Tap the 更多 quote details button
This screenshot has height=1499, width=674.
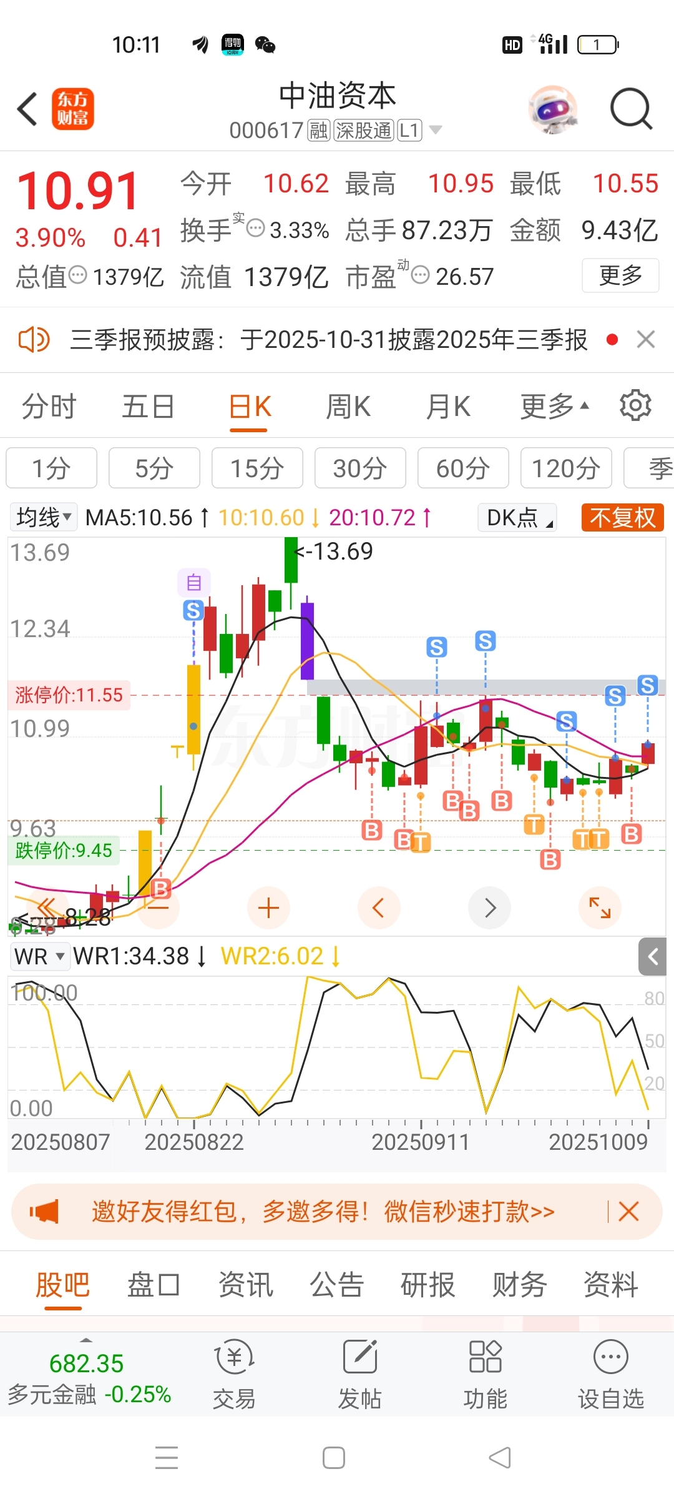pos(620,275)
